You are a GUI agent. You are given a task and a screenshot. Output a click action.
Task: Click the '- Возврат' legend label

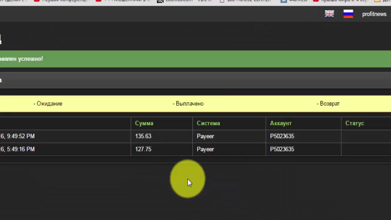coord(328,104)
